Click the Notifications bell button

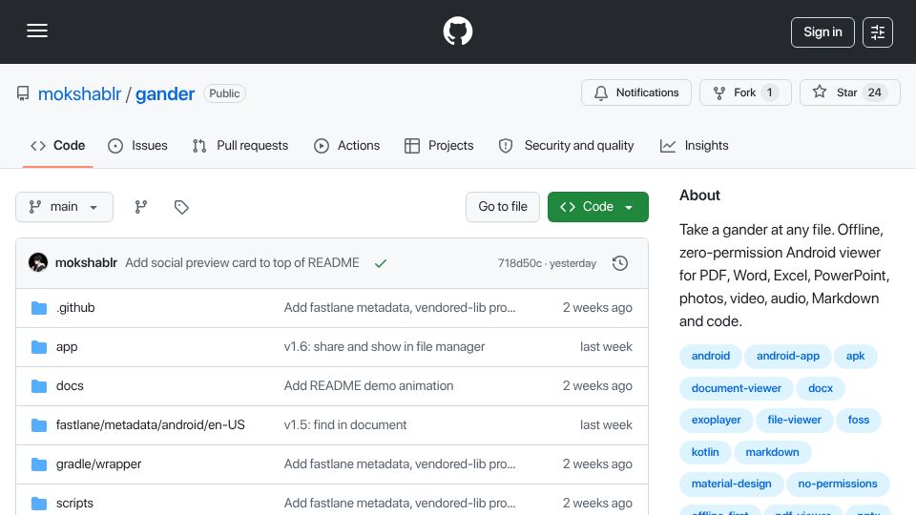636,93
